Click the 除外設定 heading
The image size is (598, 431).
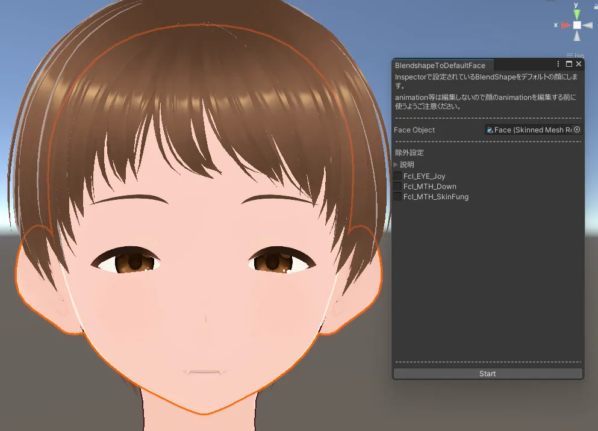(410, 152)
